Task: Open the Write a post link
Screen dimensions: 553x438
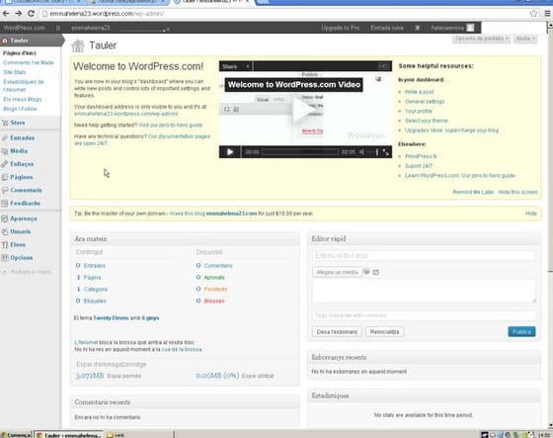Action: point(419,92)
